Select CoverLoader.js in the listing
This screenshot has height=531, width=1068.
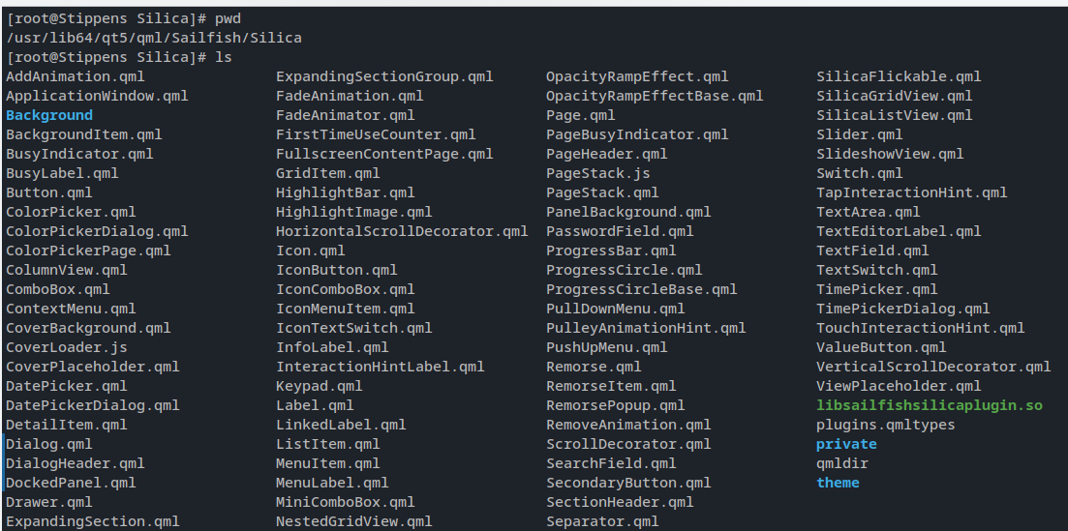pos(66,347)
